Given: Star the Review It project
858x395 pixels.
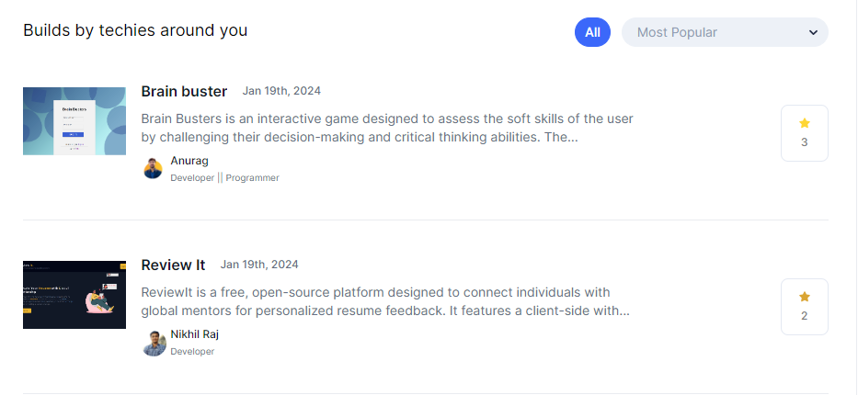Looking at the screenshot, I should 805,297.
